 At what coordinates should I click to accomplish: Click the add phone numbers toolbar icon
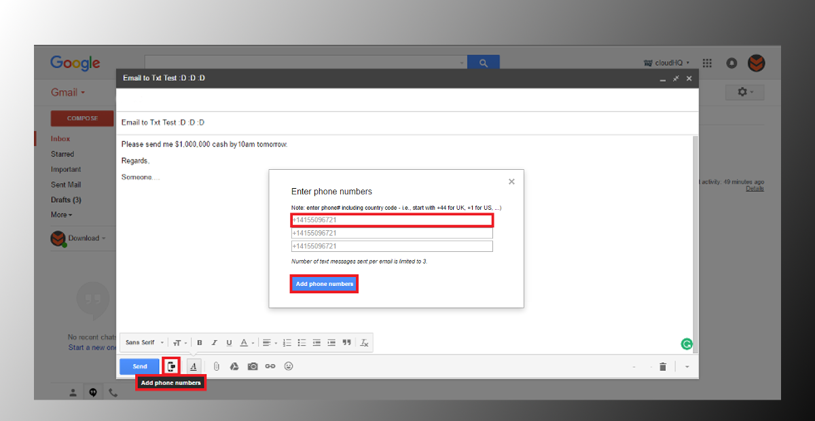pos(172,367)
